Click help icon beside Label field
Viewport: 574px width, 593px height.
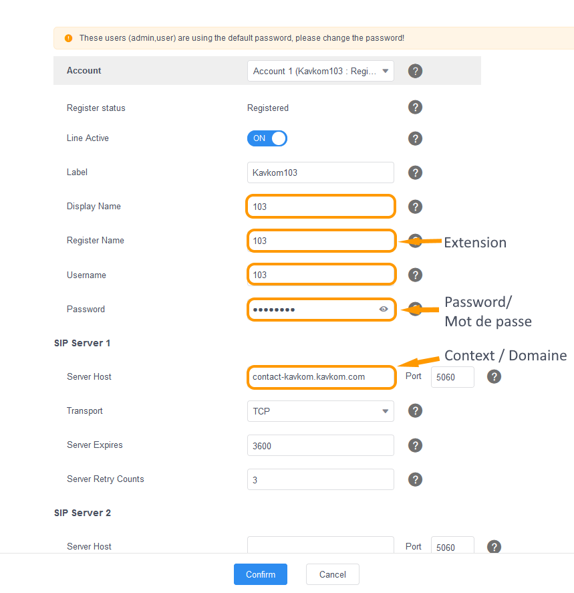415,172
